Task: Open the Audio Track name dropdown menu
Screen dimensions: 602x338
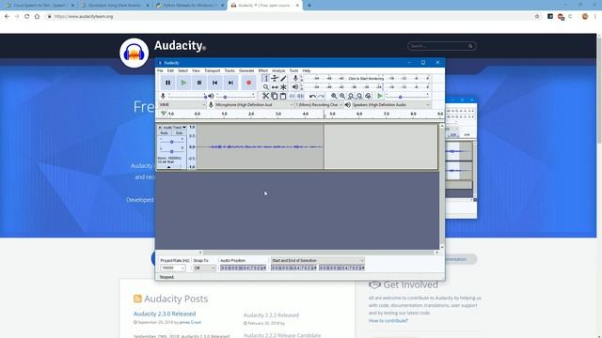Action: tap(174, 128)
